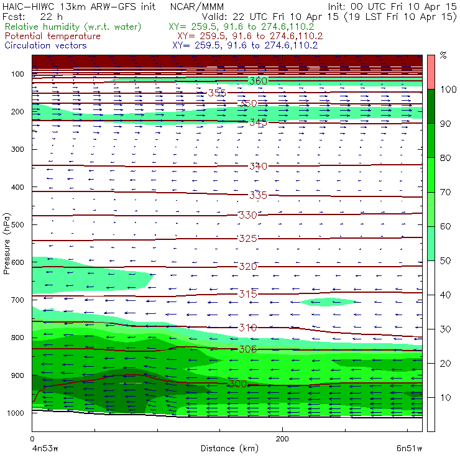Click the 315 potential temperature contour label
Screen dimensions: 460x460
tap(248, 293)
